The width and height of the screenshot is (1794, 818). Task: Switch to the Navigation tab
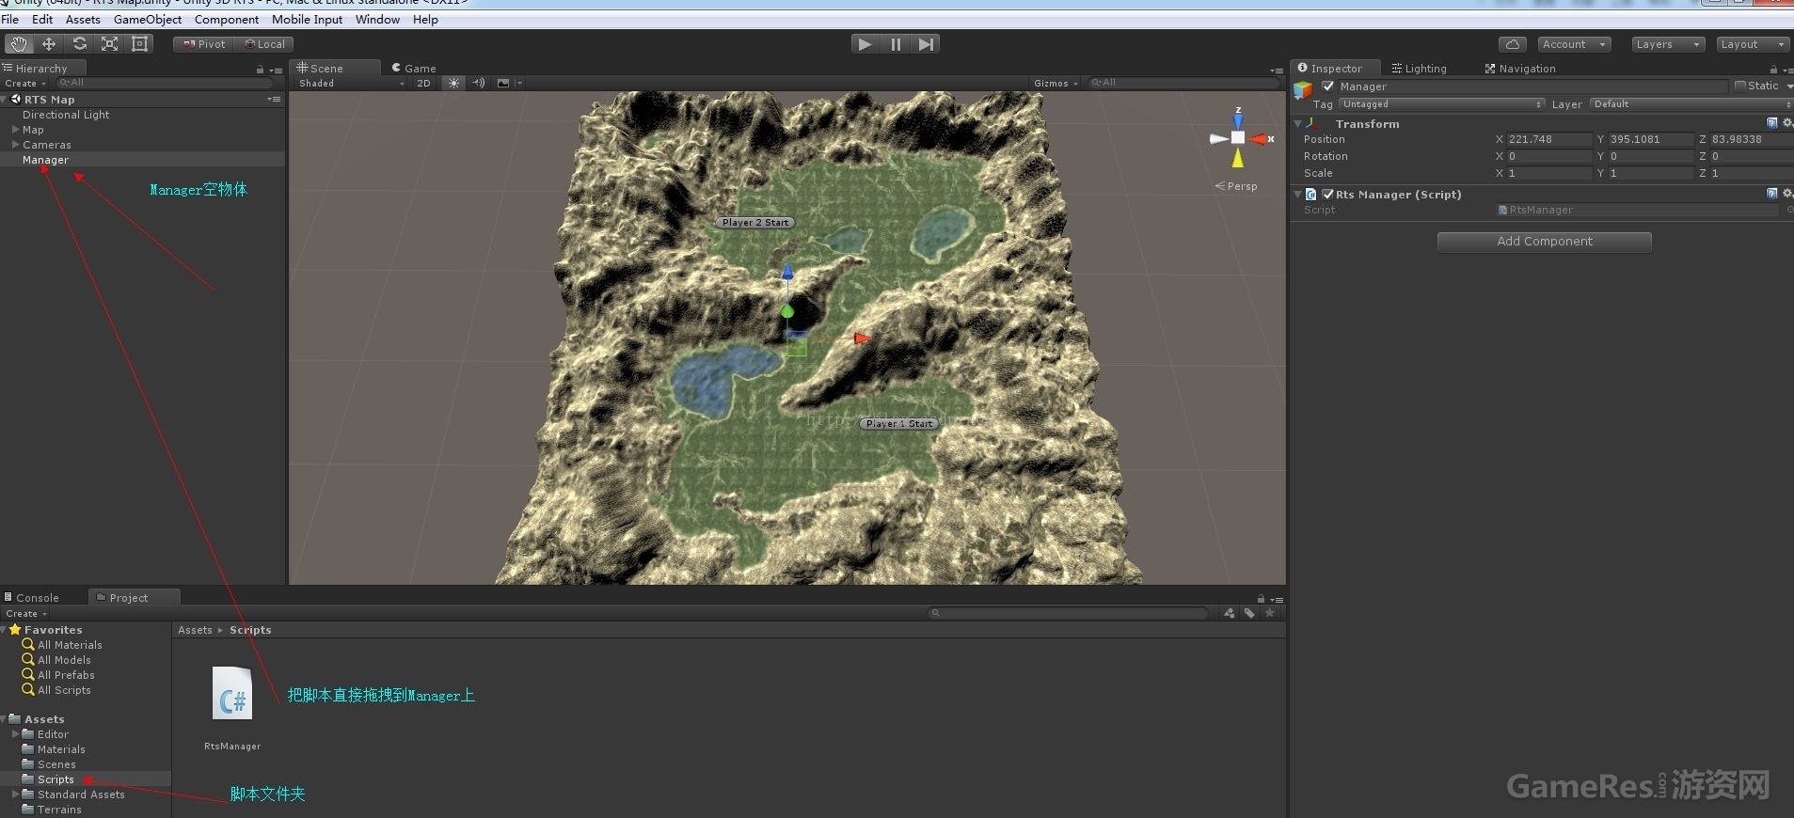(1520, 68)
